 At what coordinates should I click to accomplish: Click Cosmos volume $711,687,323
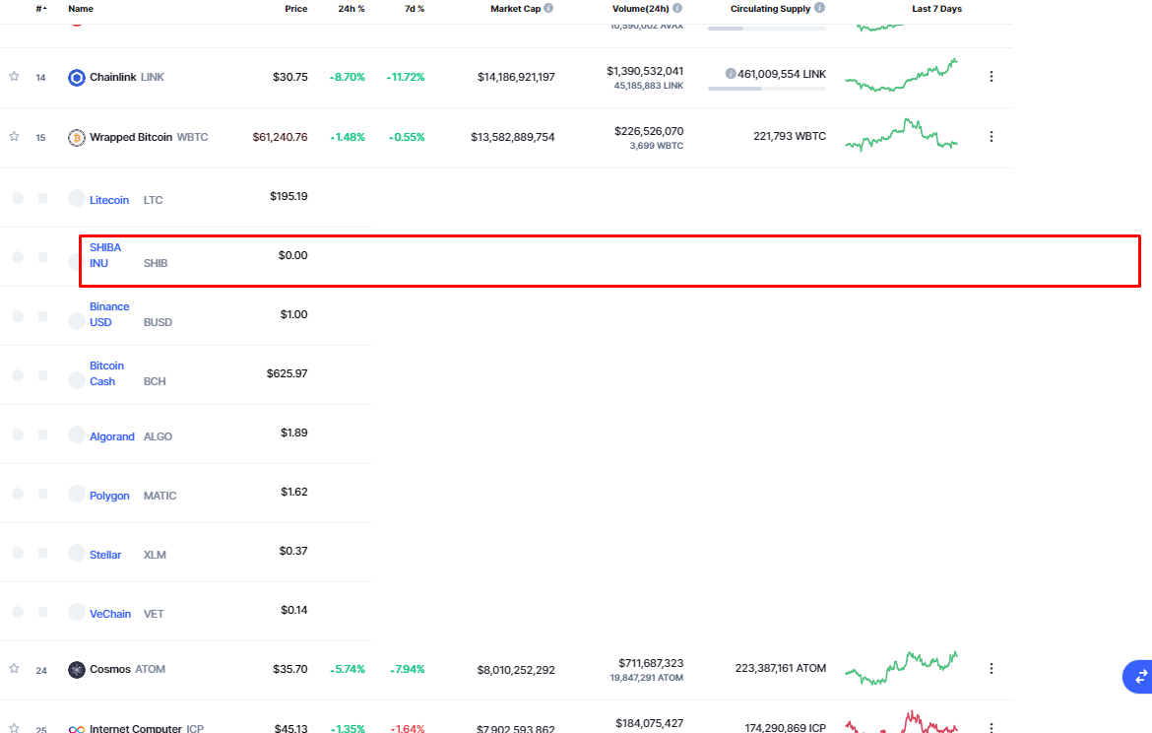click(x=651, y=663)
